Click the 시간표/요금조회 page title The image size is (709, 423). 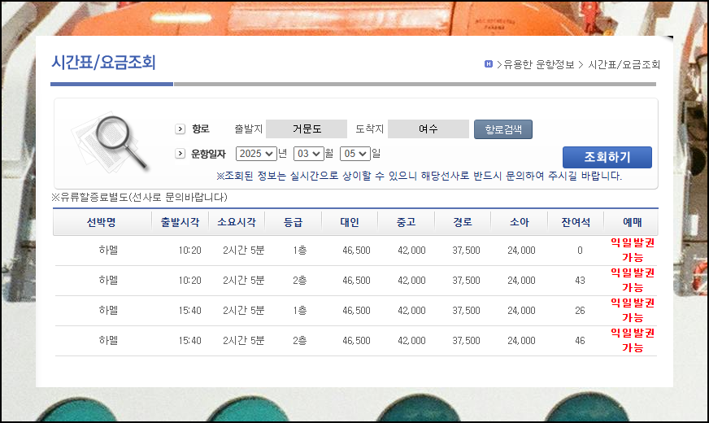tap(103, 63)
